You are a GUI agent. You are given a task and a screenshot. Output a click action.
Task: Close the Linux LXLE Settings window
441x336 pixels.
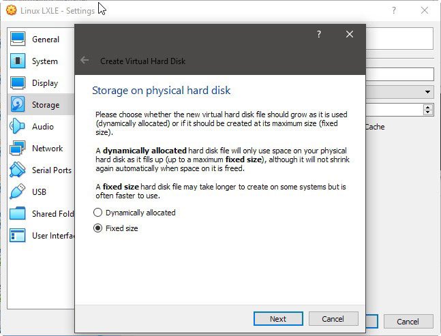pyautogui.click(x=425, y=11)
